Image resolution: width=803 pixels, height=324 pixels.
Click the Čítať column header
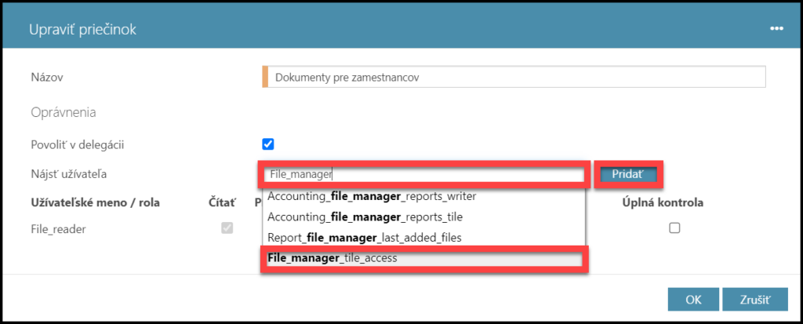pos(222,202)
